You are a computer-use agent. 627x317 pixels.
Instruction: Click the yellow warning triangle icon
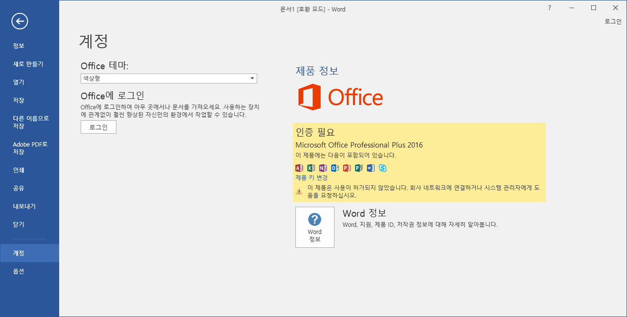coord(299,191)
